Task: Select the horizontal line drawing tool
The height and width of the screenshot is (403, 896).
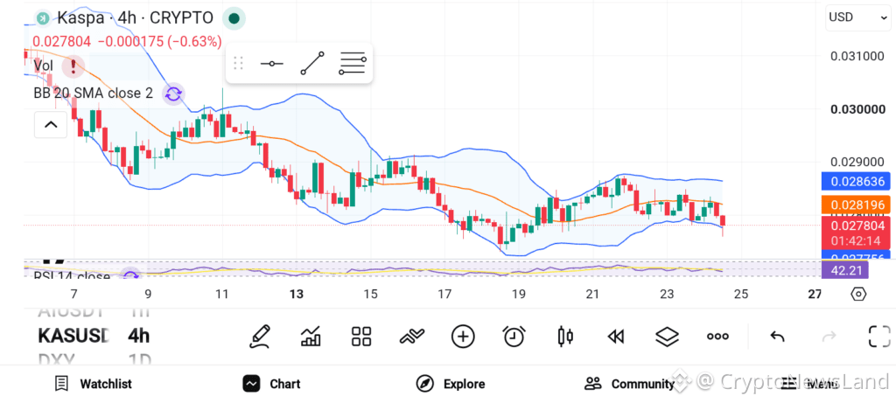Action: click(x=271, y=63)
